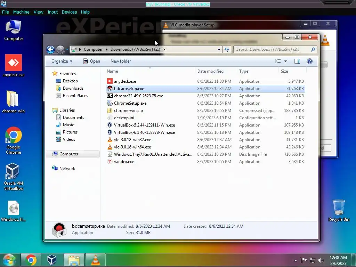Select the vlc-3.0.18-win32.exe cone icon

pyautogui.click(x=110, y=140)
